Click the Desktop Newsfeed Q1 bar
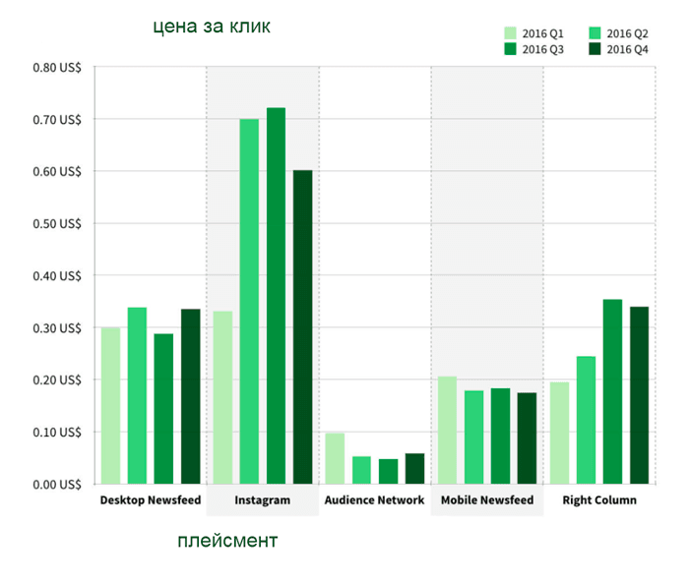The width and height of the screenshot is (689, 583). pos(110,406)
